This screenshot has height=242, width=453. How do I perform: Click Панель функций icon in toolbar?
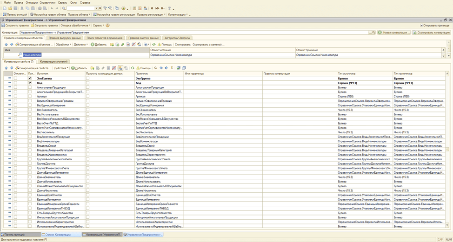[x=4, y=14]
